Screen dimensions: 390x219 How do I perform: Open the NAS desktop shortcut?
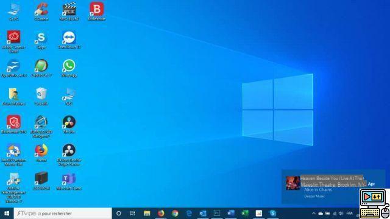click(69, 96)
